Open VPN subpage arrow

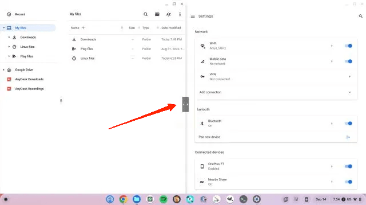point(349,77)
